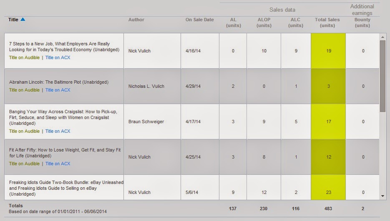Open Title on Audible for 7 Steps book

pos(24,57)
